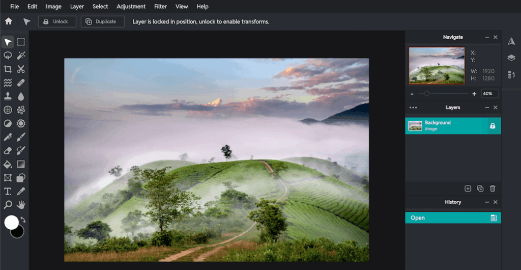The image size is (521, 270).
Task: Select the Crop tool
Action: pos(8,69)
